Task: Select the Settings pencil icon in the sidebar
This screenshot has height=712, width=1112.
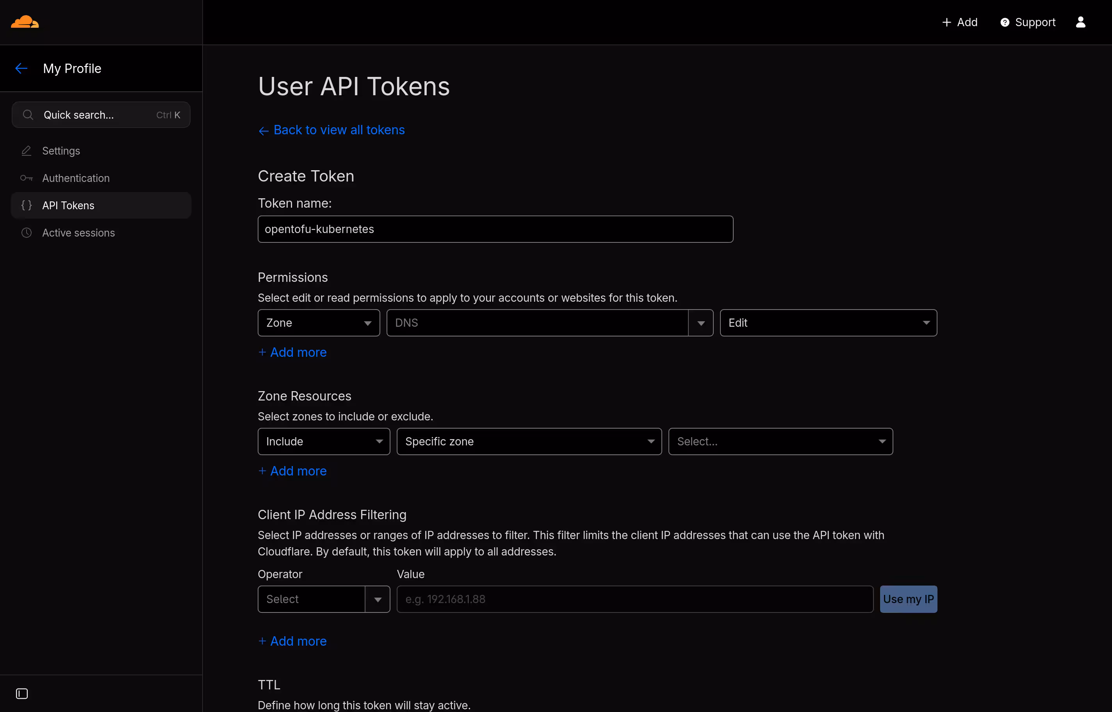Action: point(26,150)
